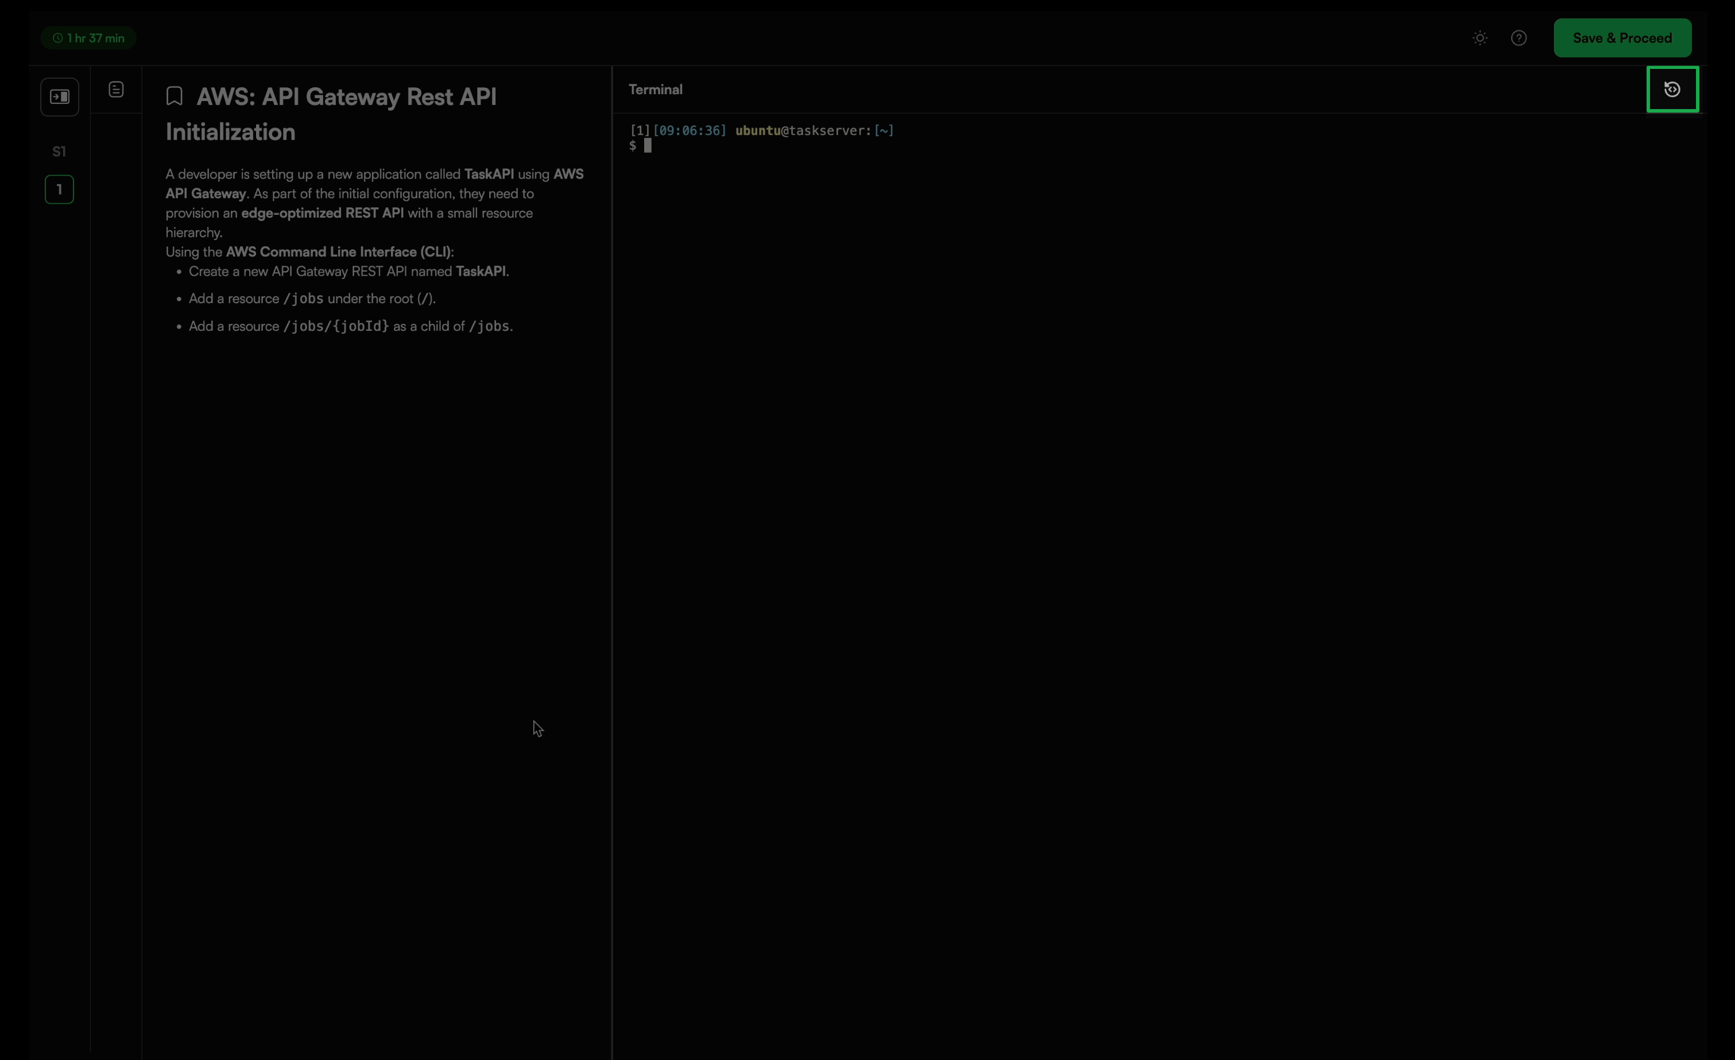Image resolution: width=1735 pixels, height=1060 pixels.
Task: Select the Terminal panel header
Action: (655, 90)
